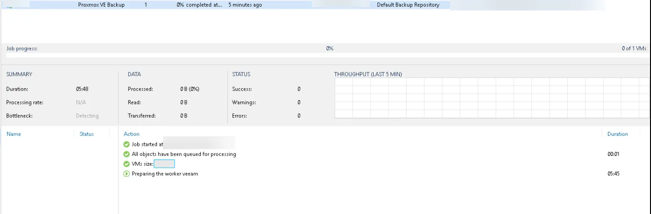The width and height of the screenshot is (651, 214).
Task: Click the highlighted VMs size value box
Action: [x=164, y=164]
